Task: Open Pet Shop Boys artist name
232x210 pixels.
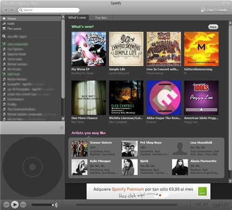Action: (151, 143)
